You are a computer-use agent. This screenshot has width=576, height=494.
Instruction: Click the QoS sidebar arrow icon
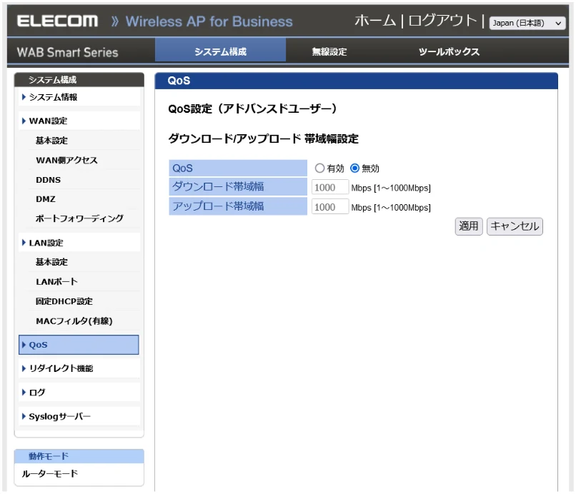tap(24, 345)
